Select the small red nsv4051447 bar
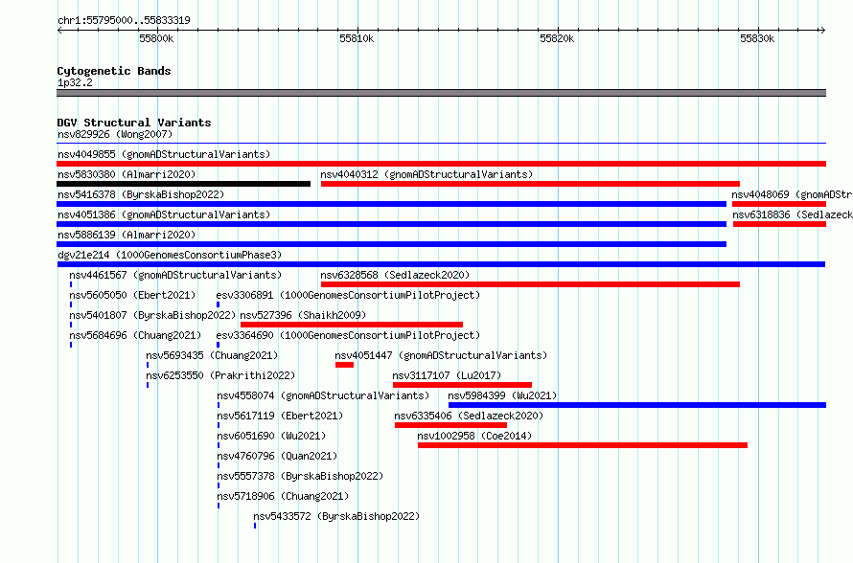This screenshot has height=563, width=853. (x=344, y=365)
